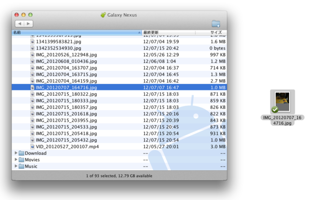The height and width of the screenshot is (200, 323).
Task: Expand the Movies folder
Action: [16, 160]
